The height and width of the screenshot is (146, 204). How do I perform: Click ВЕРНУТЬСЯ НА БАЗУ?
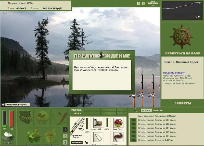[x=183, y=53]
